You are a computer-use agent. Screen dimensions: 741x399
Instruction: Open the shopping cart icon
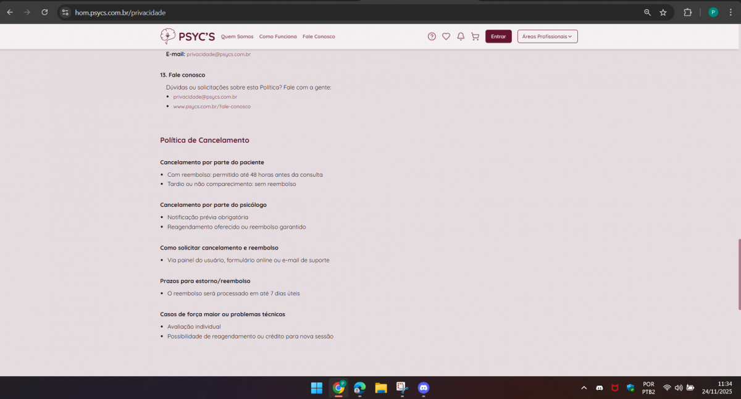click(475, 36)
